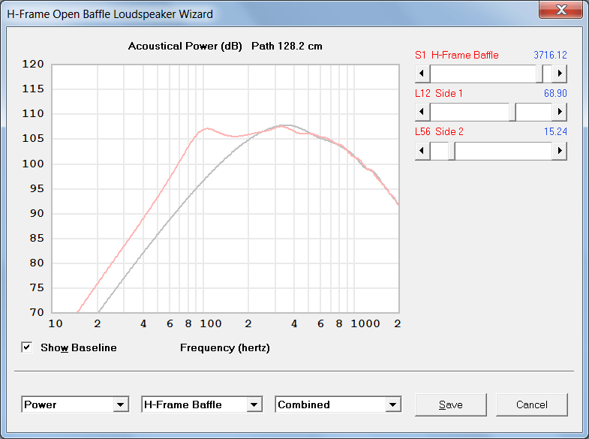Viewport: 589px width, 439px height.
Task: Increase S1 H-Frame Baffle with right arrow
Action: (559, 74)
